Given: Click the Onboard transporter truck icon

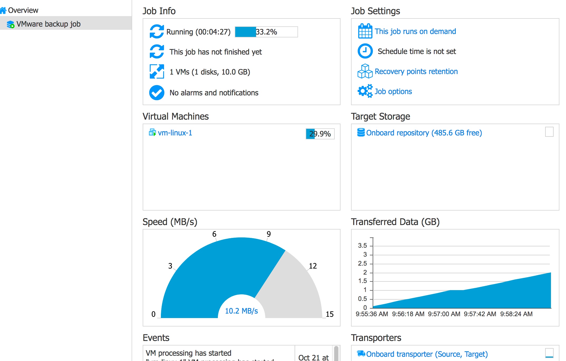Looking at the screenshot, I should coord(361,353).
